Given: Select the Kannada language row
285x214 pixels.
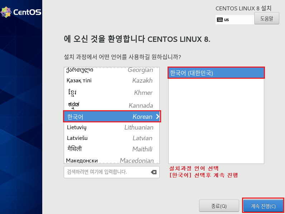Looking at the screenshot, I should (112, 105).
